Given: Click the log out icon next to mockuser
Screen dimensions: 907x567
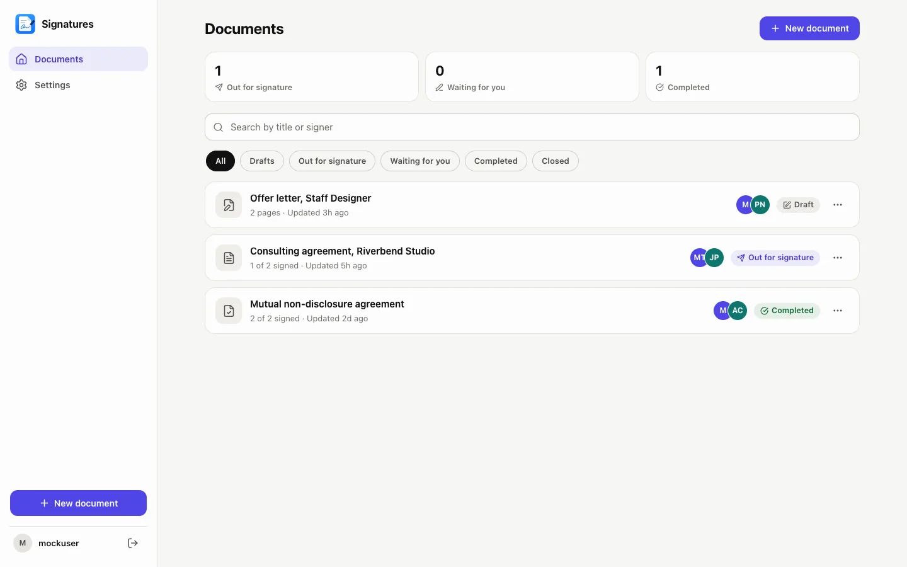Looking at the screenshot, I should click(x=133, y=543).
